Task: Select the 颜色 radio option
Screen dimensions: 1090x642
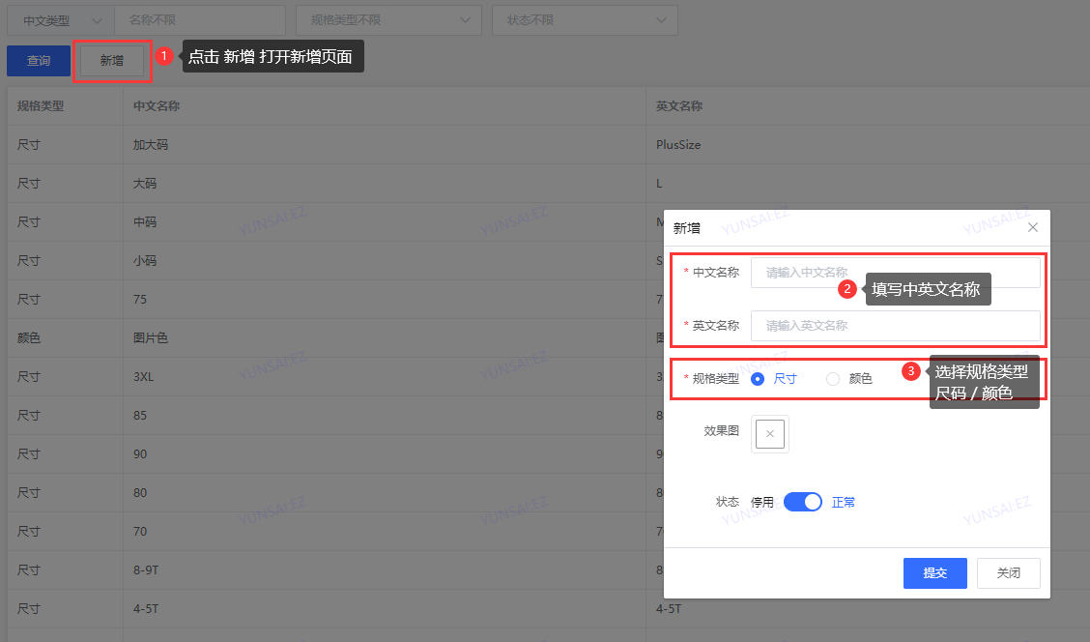Action: point(848,378)
